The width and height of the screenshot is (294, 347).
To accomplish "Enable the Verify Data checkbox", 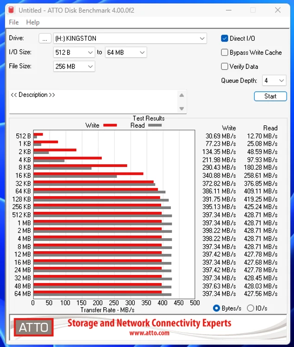I will [225, 66].
